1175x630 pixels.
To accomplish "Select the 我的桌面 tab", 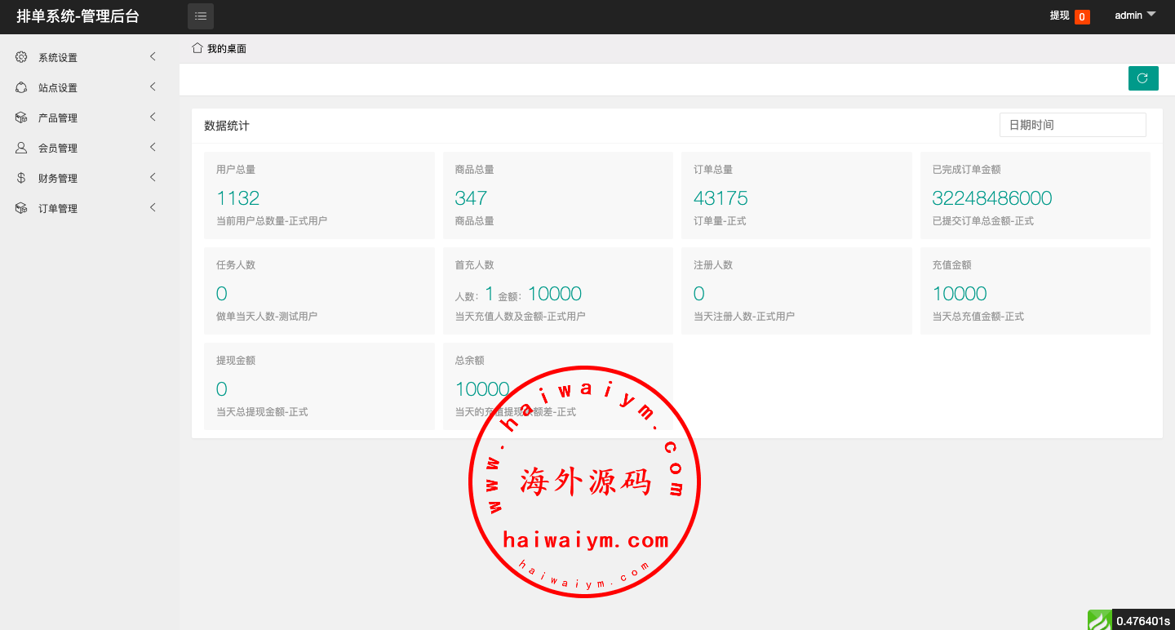I will pyautogui.click(x=226, y=49).
